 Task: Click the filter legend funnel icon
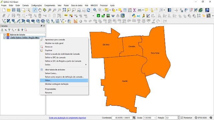click(x=9, y=30)
